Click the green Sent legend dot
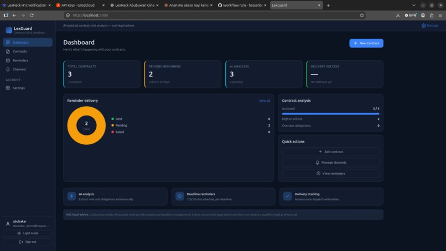The image size is (446, 251). pyautogui.click(x=113, y=119)
